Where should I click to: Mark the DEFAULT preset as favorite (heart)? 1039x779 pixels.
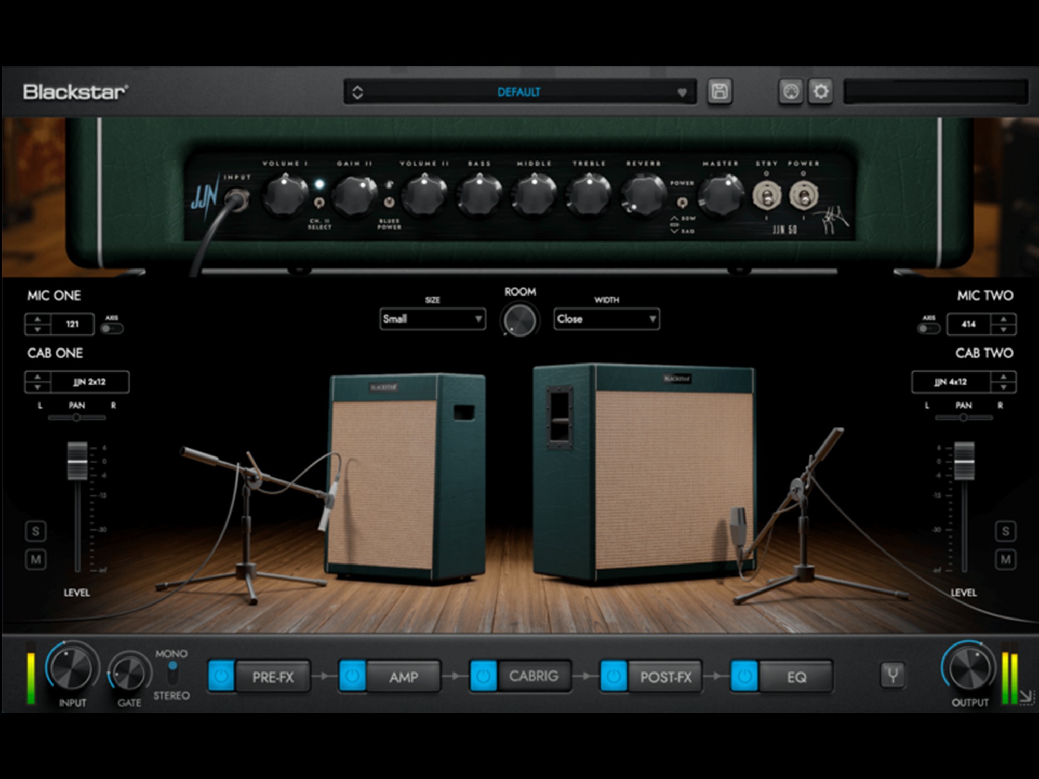[x=682, y=92]
